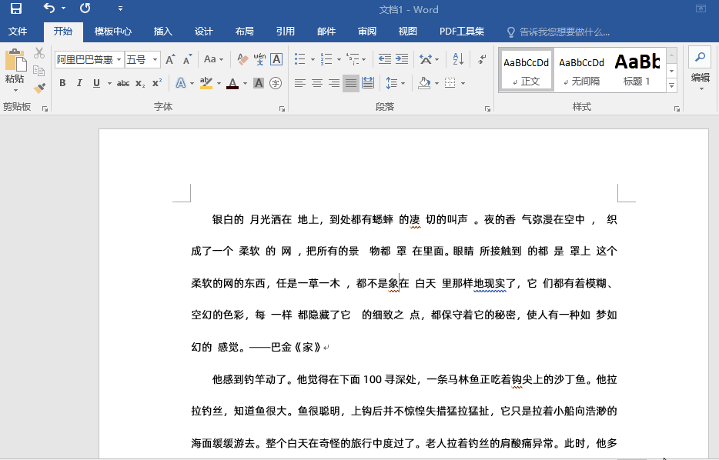
Task: Open the 审阅 ribbon tab
Action: pyautogui.click(x=367, y=32)
